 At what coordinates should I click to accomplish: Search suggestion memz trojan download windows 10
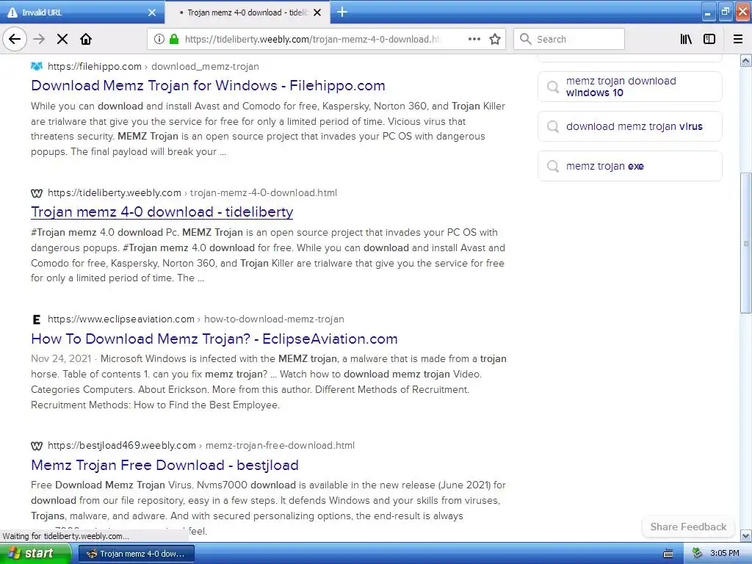click(629, 87)
